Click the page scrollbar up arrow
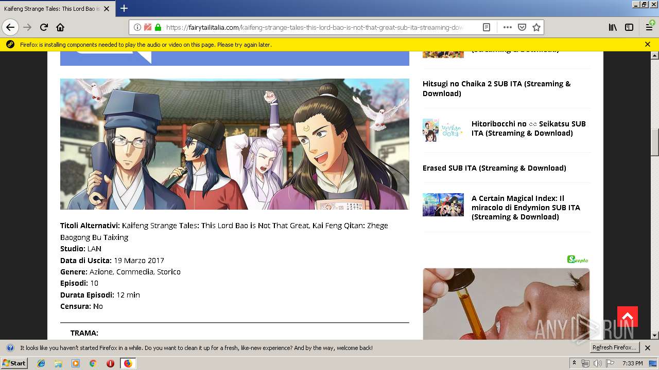 click(655, 55)
